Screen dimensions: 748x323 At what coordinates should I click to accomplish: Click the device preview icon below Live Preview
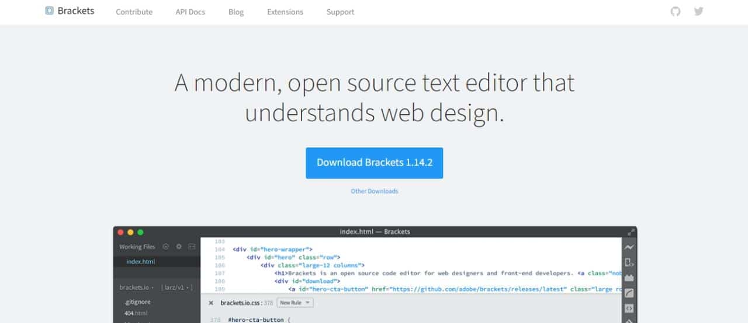tap(629, 262)
